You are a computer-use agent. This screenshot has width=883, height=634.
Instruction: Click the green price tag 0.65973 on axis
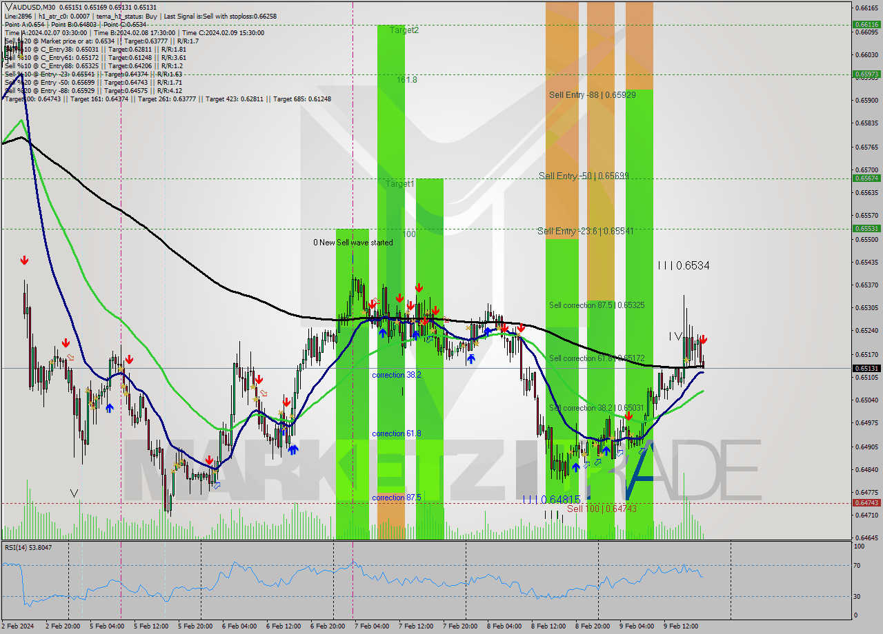click(x=867, y=74)
